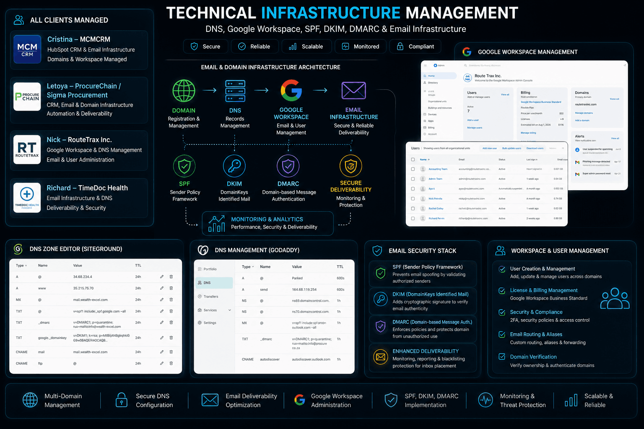Click the 34.68.234.4 value in SiteGround

point(83,277)
